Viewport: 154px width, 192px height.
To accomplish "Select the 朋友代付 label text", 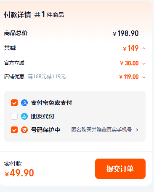I will point(42,116).
